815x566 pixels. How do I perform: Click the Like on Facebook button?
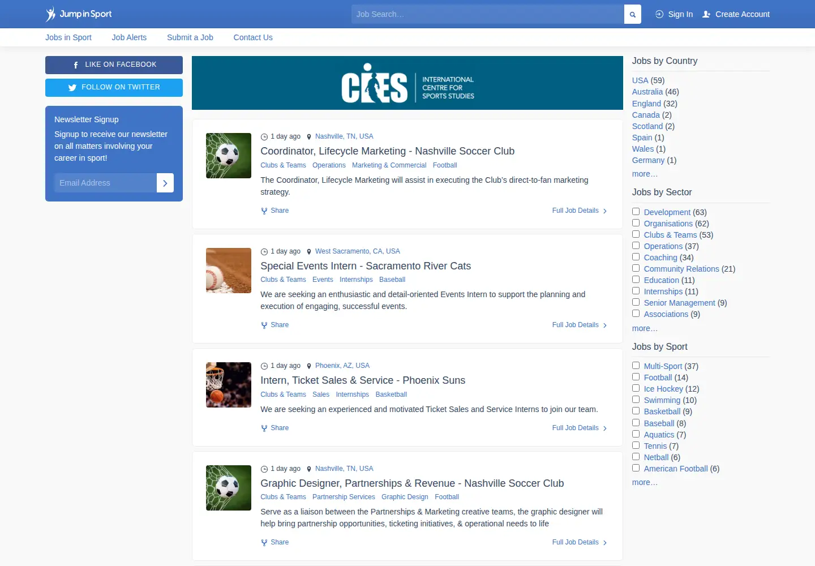click(114, 65)
